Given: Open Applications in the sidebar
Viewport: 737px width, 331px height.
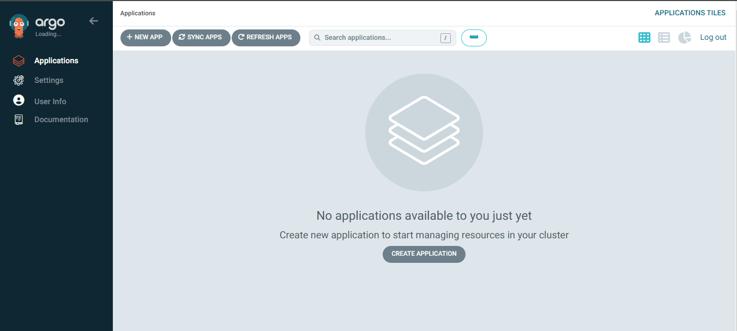Looking at the screenshot, I should (56, 61).
